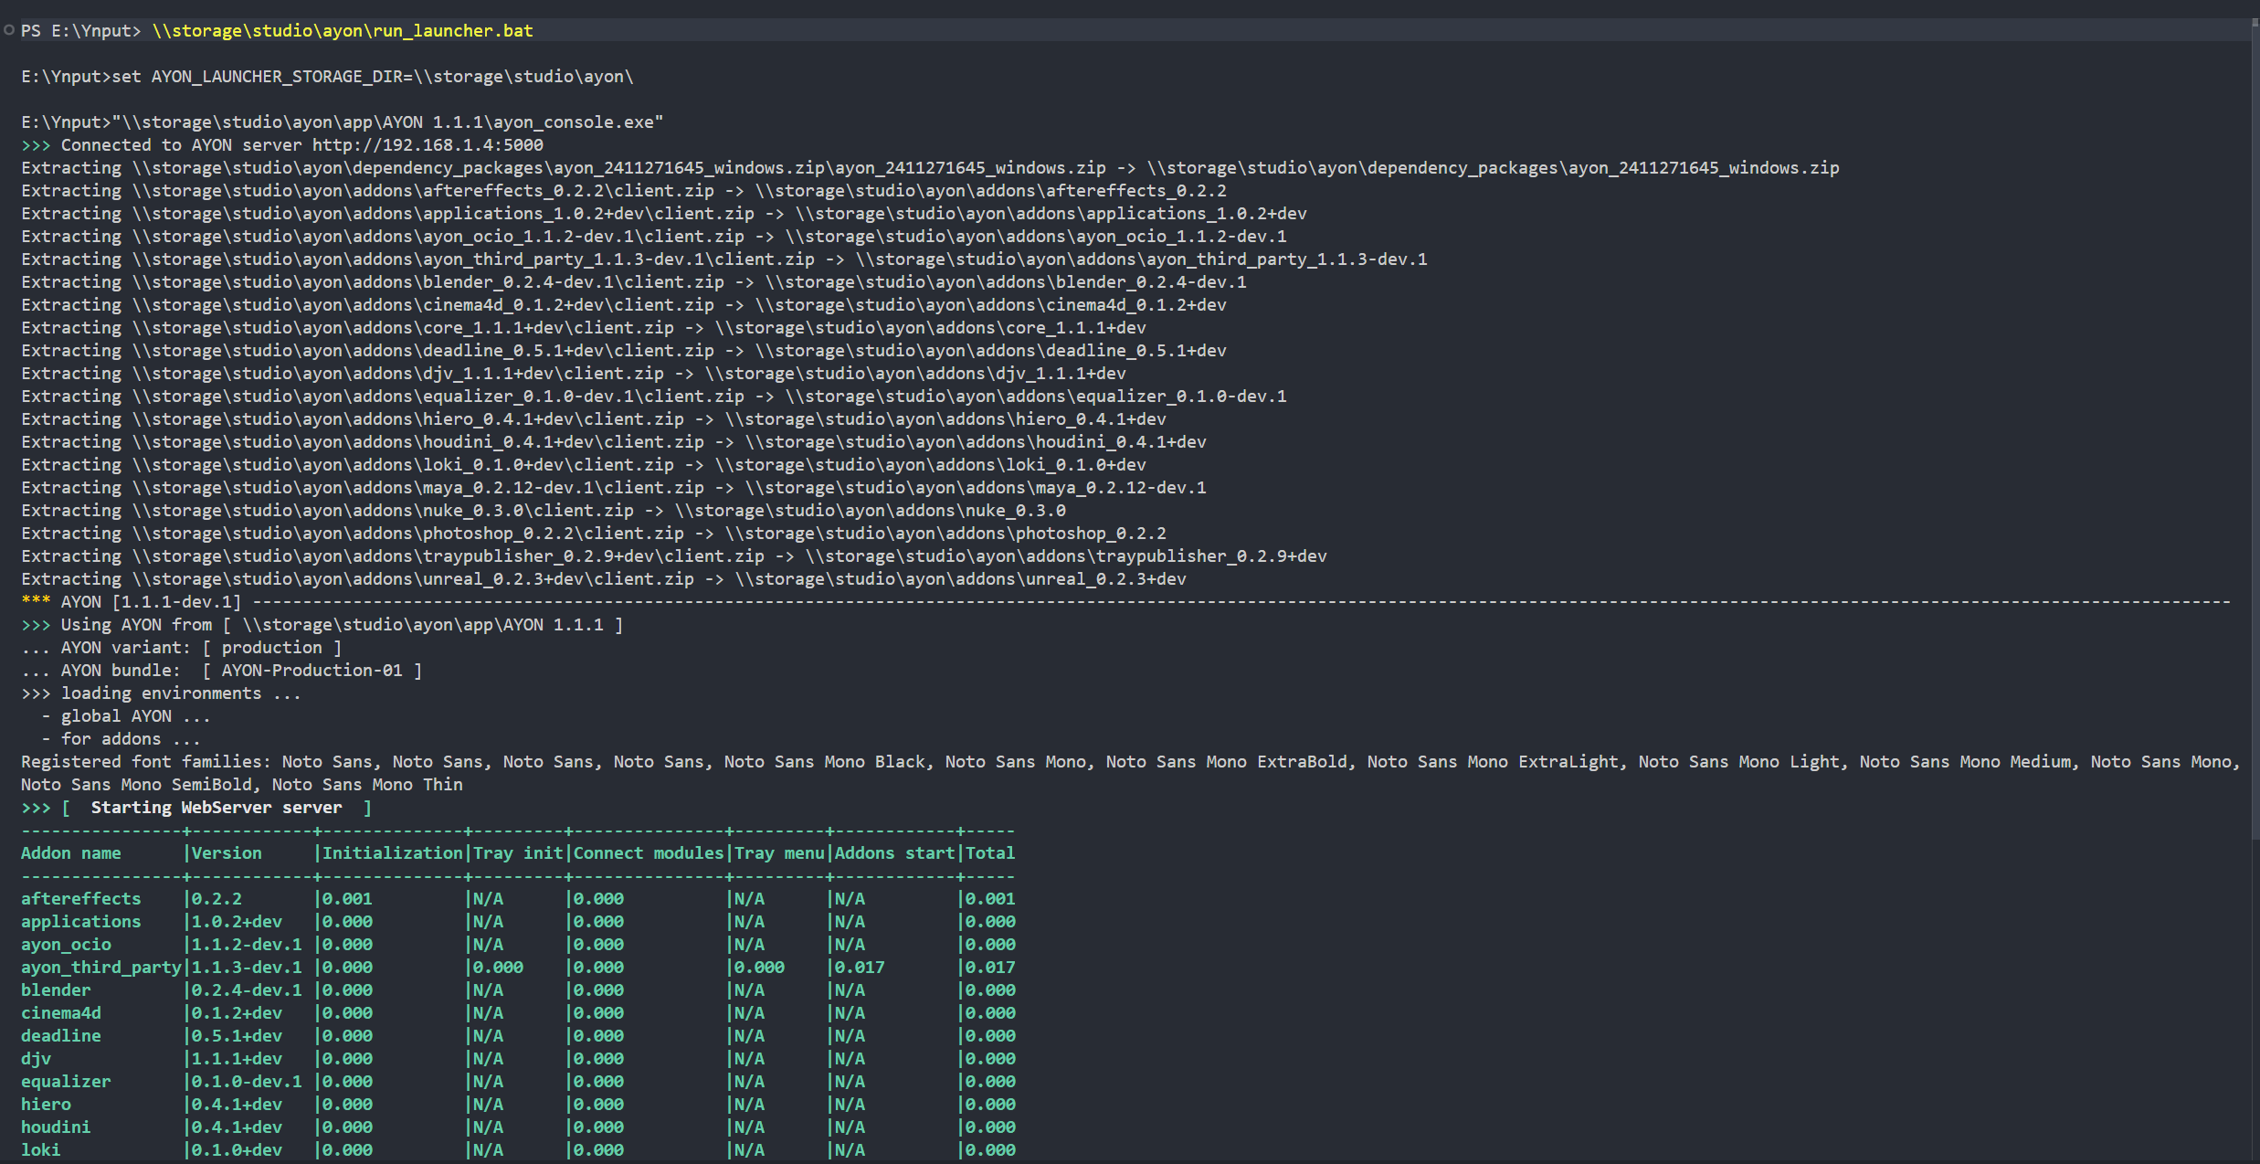Image resolution: width=2260 pixels, height=1164 pixels.
Task: Click the '0.5.1+dev' version in deadline row
Action: (237, 1035)
